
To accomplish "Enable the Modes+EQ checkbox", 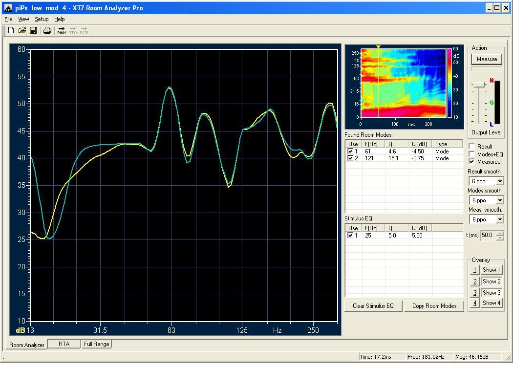I will (x=471, y=154).
